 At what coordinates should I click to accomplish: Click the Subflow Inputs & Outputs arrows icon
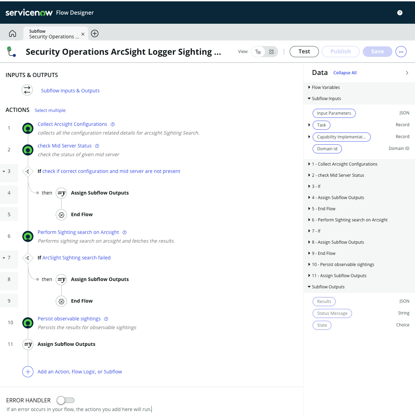point(27,90)
